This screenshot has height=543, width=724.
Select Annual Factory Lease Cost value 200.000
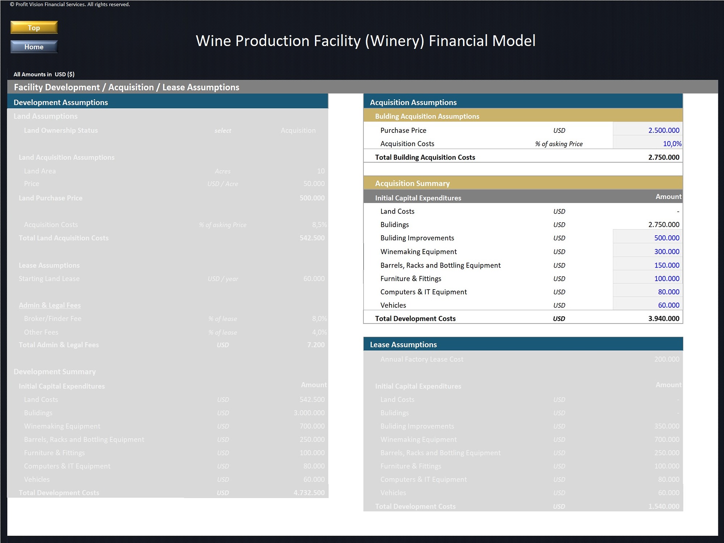click(x=667, y=359)
